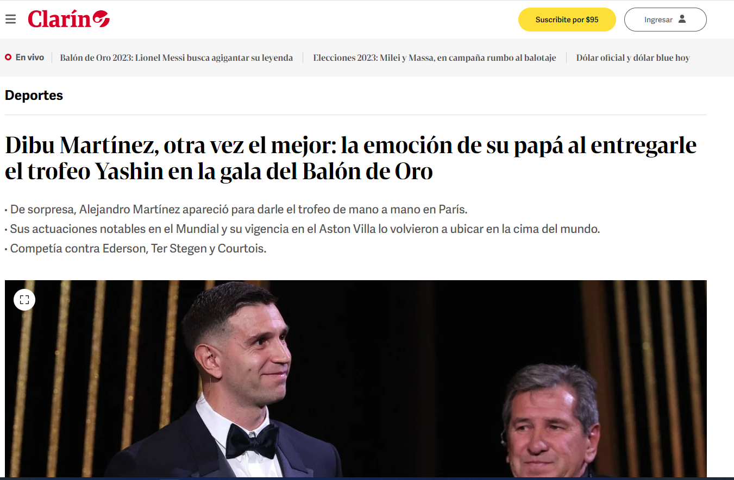Click the gray-haired man in the photo
This screenshot has height=480, width=734.
click(x=549, y=421)
